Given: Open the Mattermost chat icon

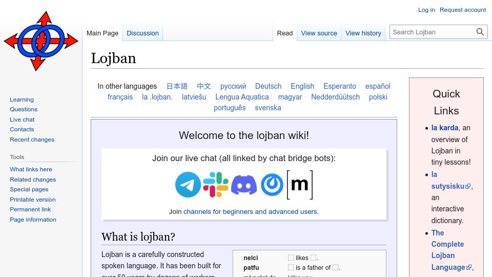Looking at the screenshot, I should 272,185.
